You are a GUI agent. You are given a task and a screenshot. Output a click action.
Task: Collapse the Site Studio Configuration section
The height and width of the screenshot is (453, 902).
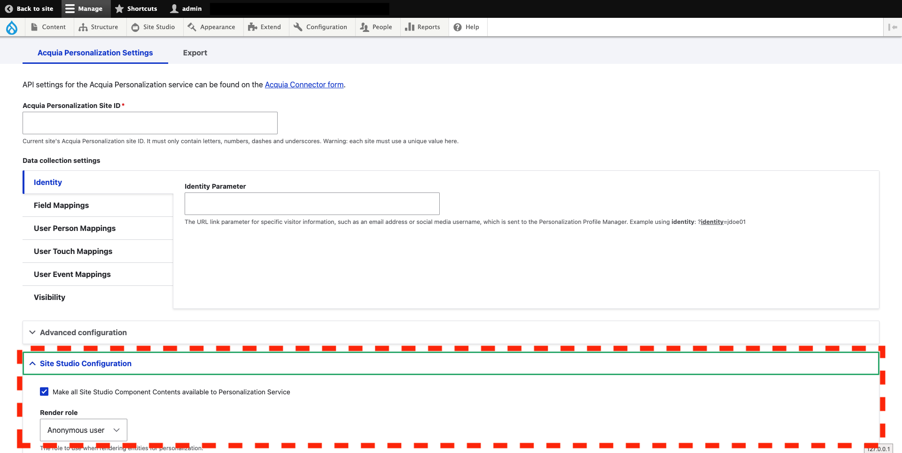pos(451,363)
